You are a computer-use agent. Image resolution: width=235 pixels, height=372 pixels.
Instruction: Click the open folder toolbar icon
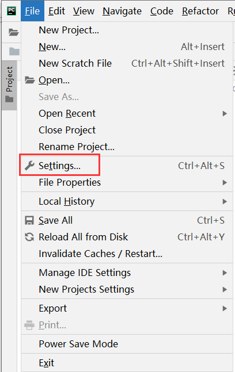pos(14,32)
